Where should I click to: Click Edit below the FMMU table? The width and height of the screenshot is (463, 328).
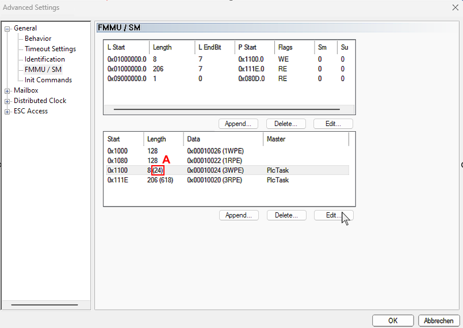[x=333, y=124]
